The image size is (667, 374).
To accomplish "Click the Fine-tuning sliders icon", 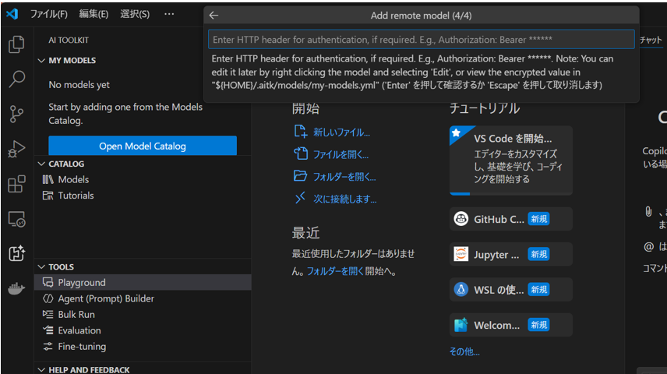I will point(48,347).
